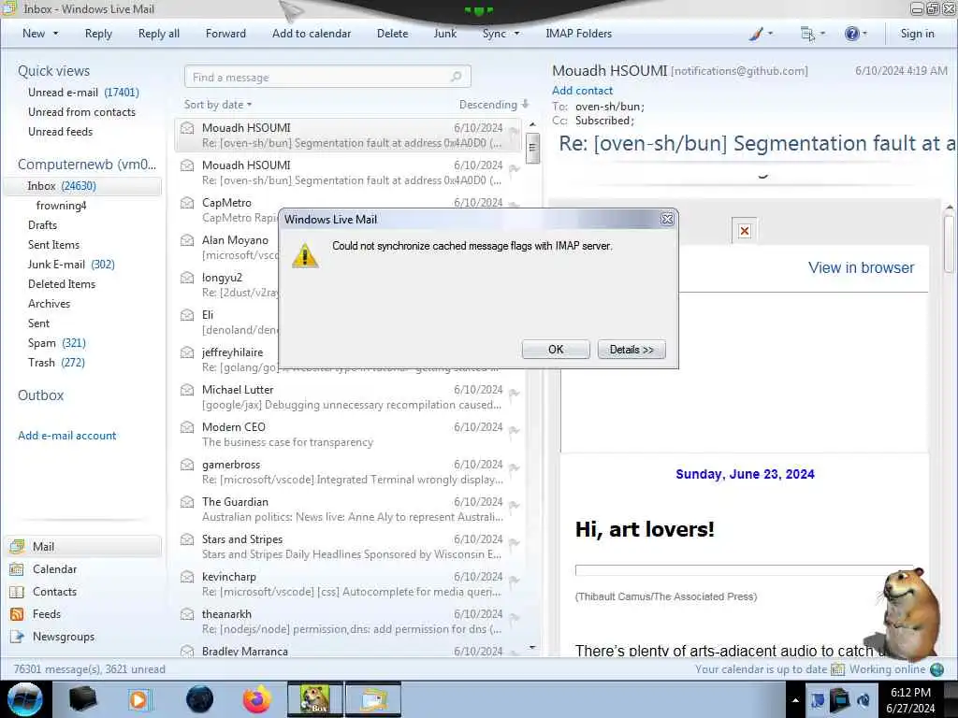
Task: Toggle Descending sort order
Action: click(x=494, y=105)
